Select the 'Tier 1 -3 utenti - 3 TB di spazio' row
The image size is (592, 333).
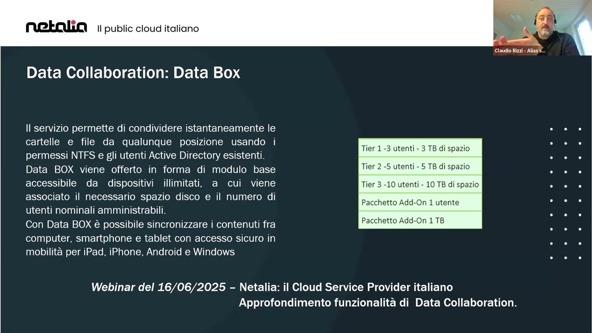click(420, 148)
